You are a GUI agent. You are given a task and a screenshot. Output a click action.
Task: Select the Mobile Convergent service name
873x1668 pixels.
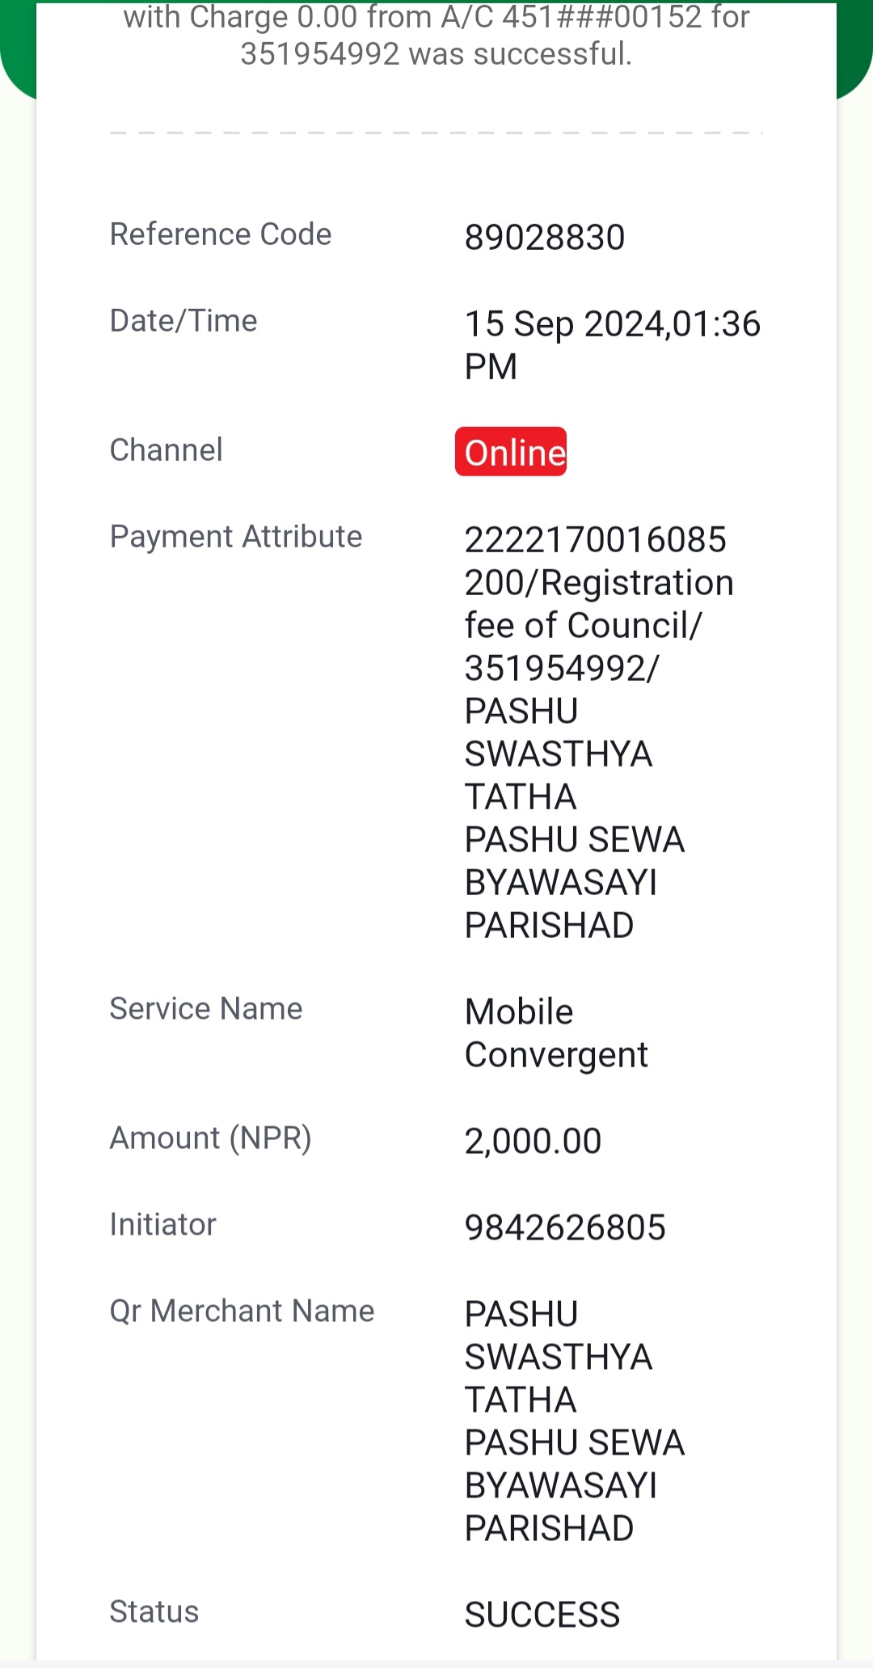556,1033
